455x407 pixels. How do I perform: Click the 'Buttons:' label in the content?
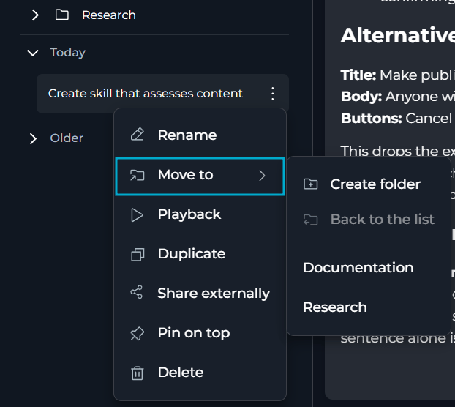click(372, 118)
